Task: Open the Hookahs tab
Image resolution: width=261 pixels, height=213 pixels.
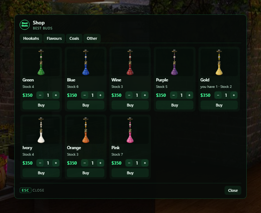Action: [31, 38]
